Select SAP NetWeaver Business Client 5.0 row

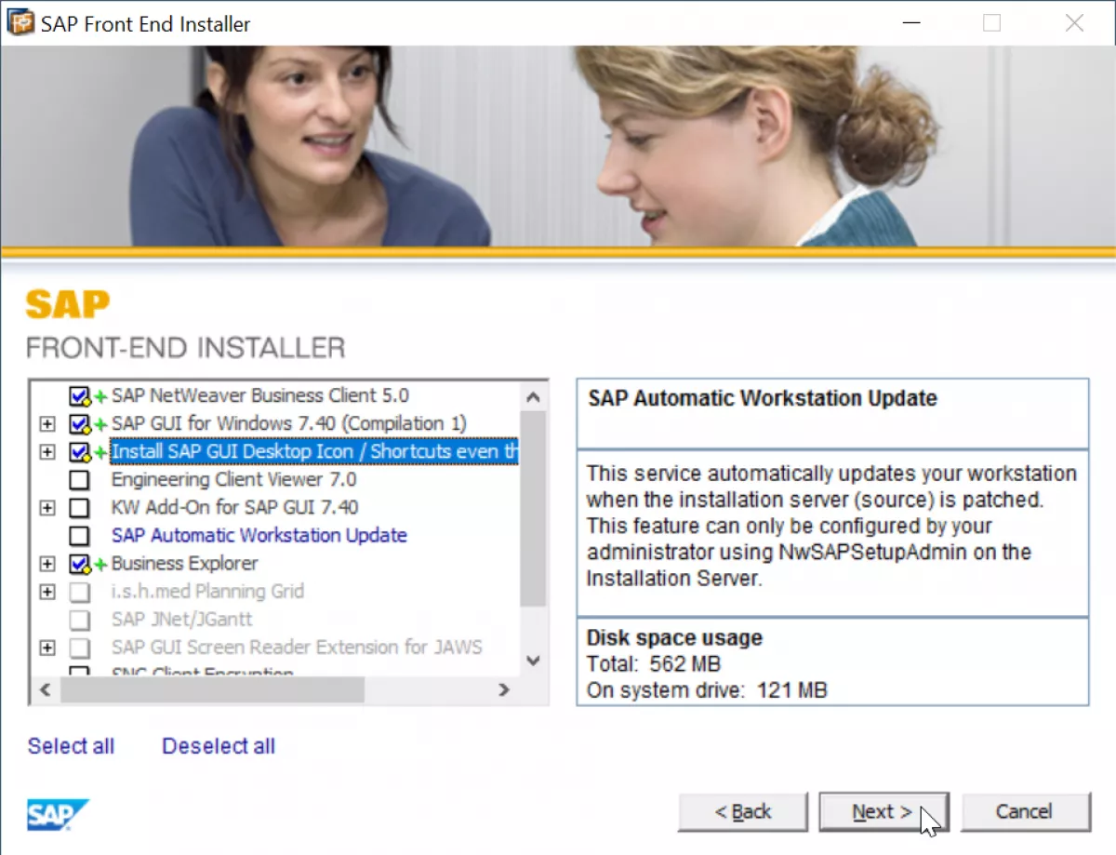pos(260,395)
